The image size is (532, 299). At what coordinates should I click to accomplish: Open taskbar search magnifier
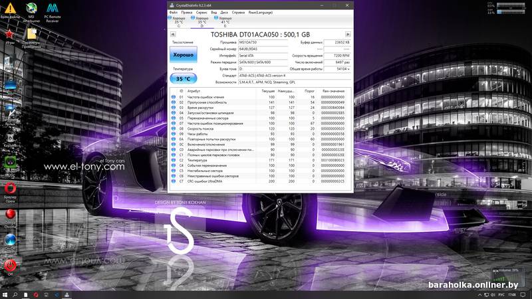tap(15, 294)
